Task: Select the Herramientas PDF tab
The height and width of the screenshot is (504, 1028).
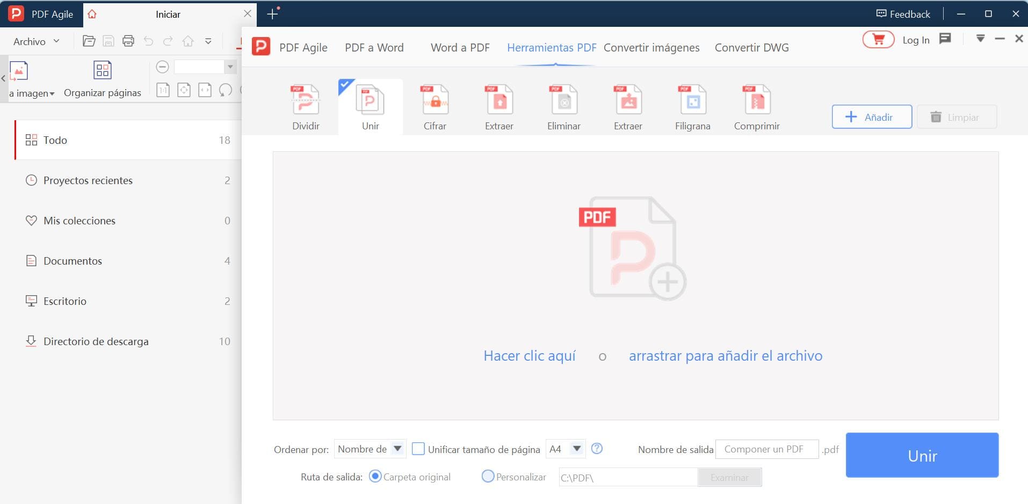Action: (552, 47)
